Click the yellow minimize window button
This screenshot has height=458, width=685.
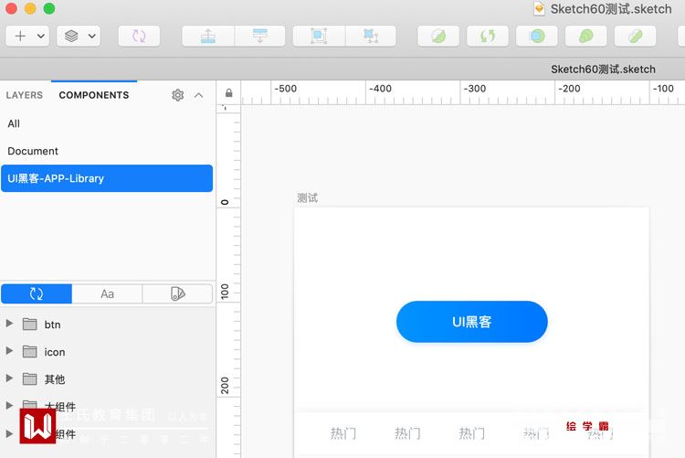(x=30, y=8)
